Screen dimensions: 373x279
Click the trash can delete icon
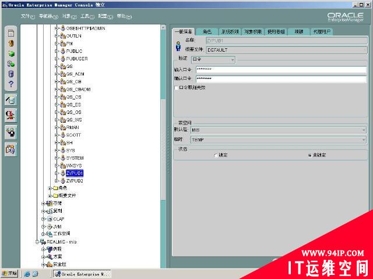(x=11, y=74)
